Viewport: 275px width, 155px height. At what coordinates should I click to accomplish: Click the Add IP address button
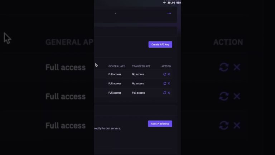[160, 124]
